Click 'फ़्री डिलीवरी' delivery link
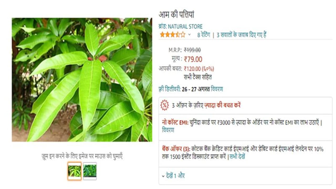336x189 pixels. (x=170, y=89)
